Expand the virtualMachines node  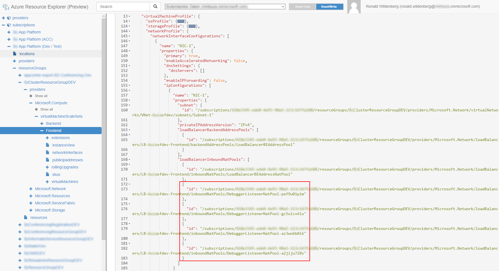(x=47, y=182)
